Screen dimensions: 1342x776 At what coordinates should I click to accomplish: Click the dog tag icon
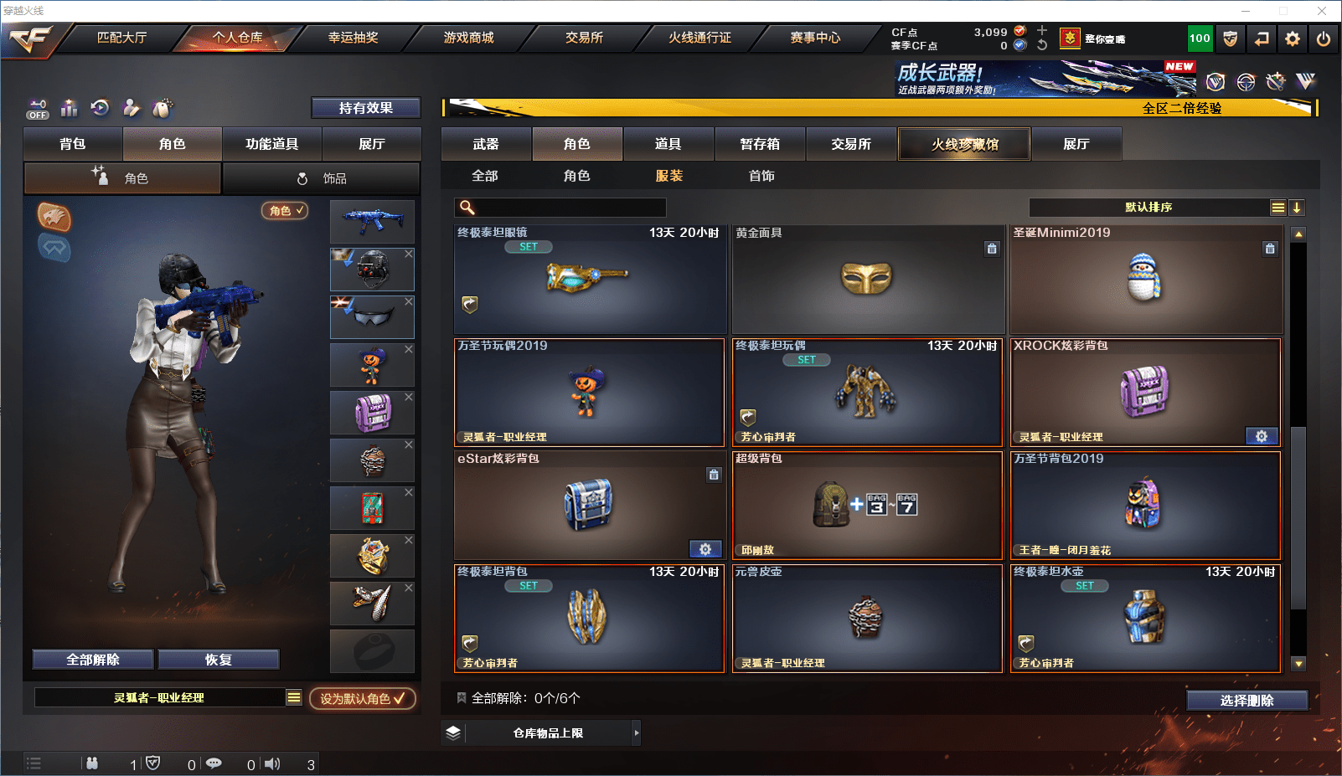pyautogui.click(x=163, y=108)
